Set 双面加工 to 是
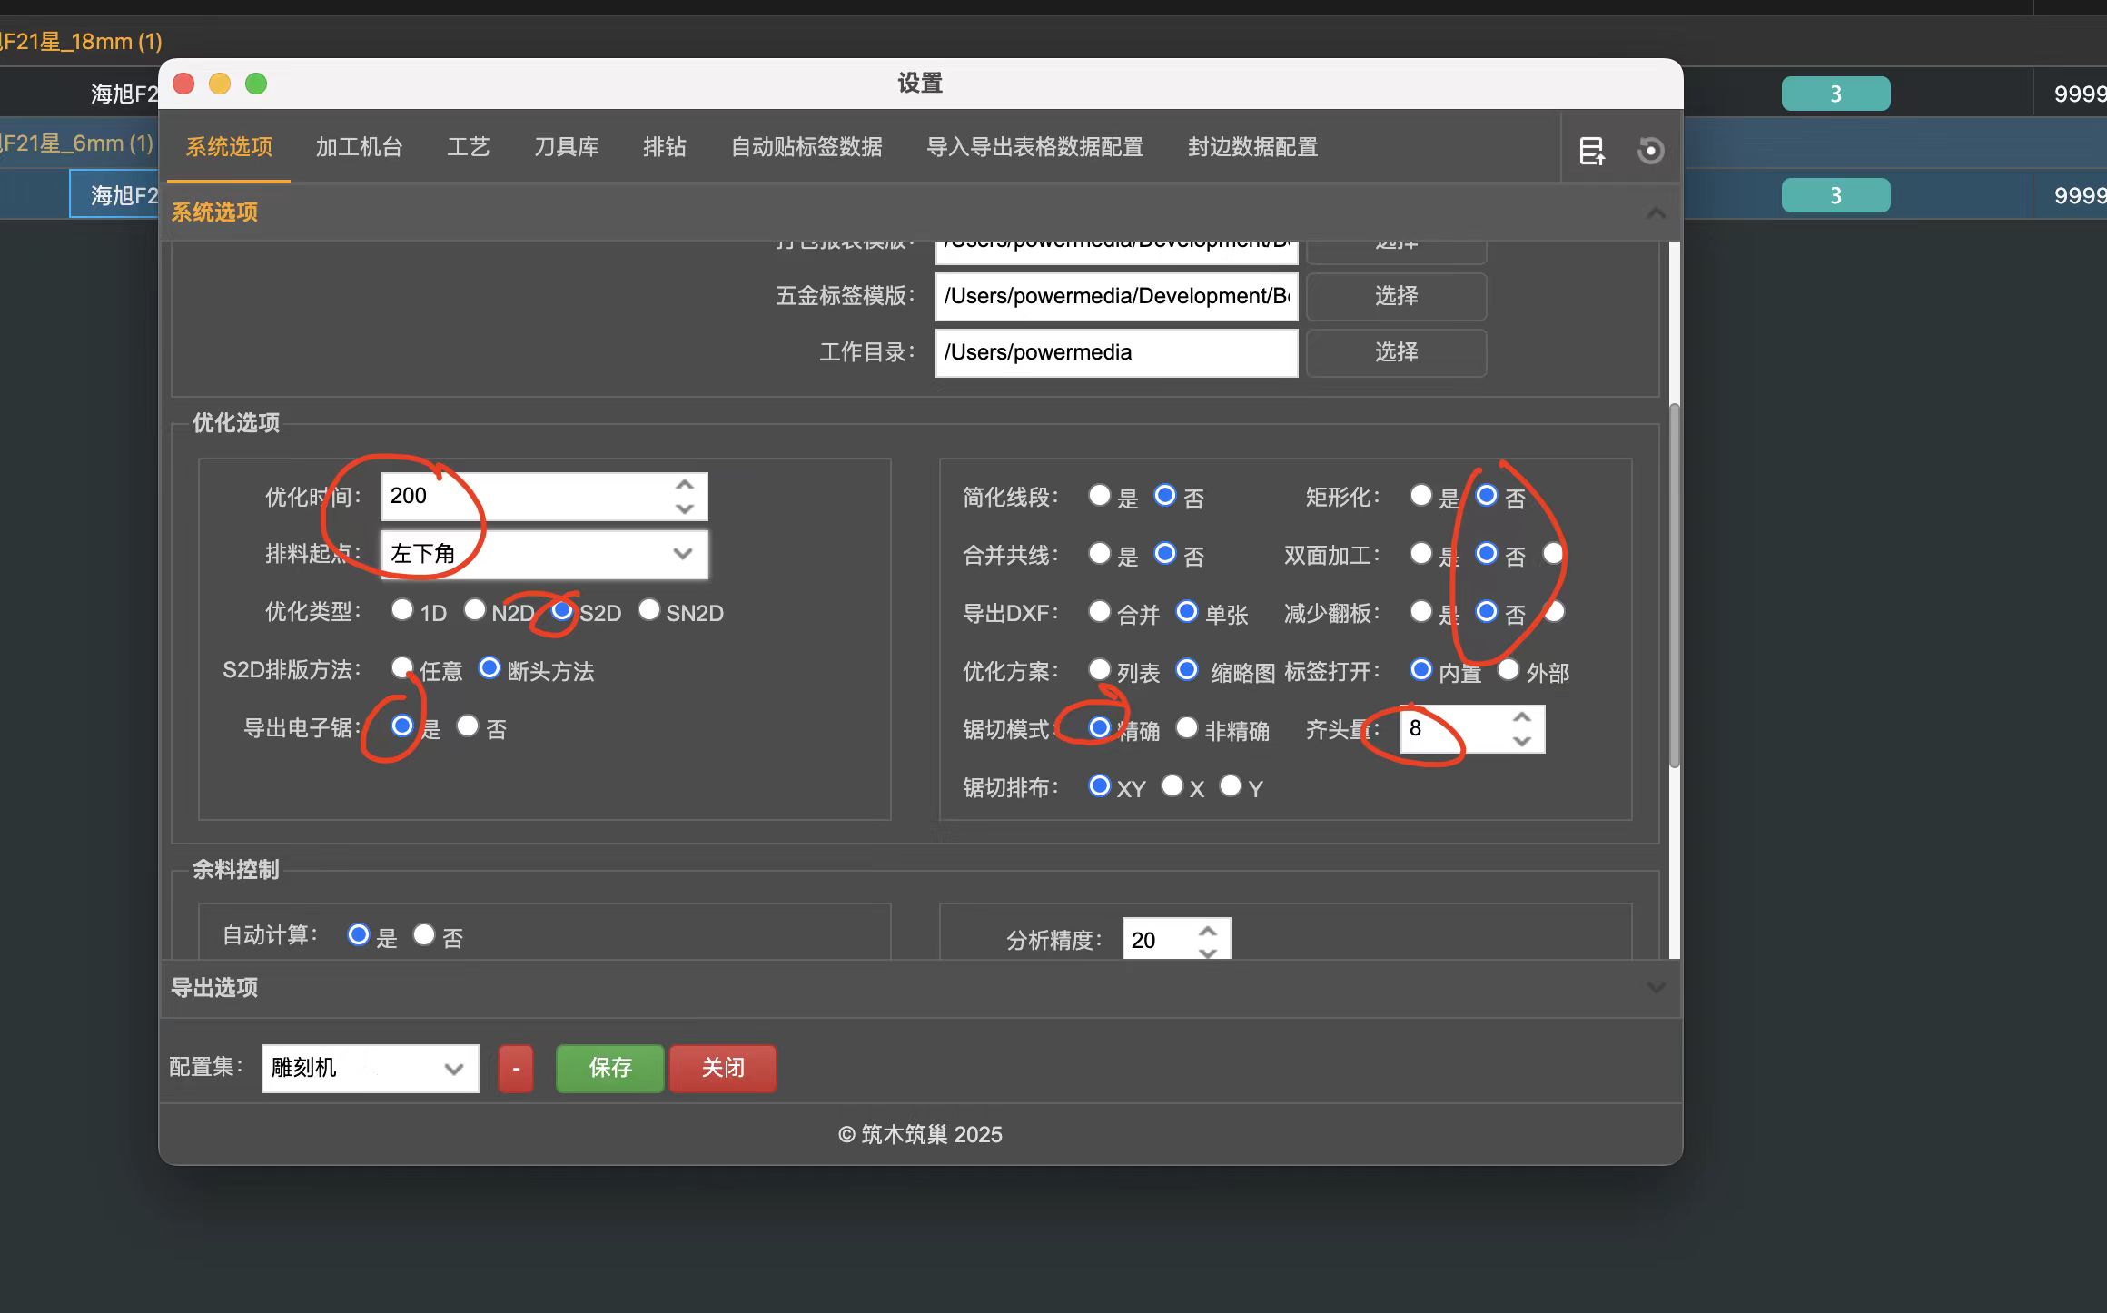Screen dimensions: 2107x1313 [1421, 553]
